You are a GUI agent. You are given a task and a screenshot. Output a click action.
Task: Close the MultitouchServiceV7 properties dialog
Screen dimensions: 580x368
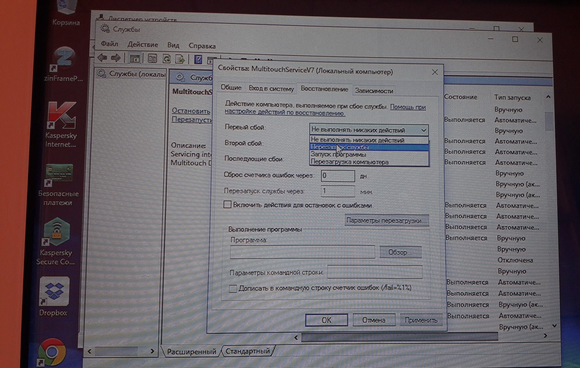tap(435, 72)
